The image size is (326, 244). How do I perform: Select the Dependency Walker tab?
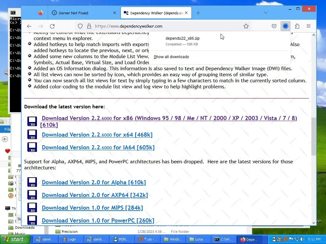pos(156,13)
